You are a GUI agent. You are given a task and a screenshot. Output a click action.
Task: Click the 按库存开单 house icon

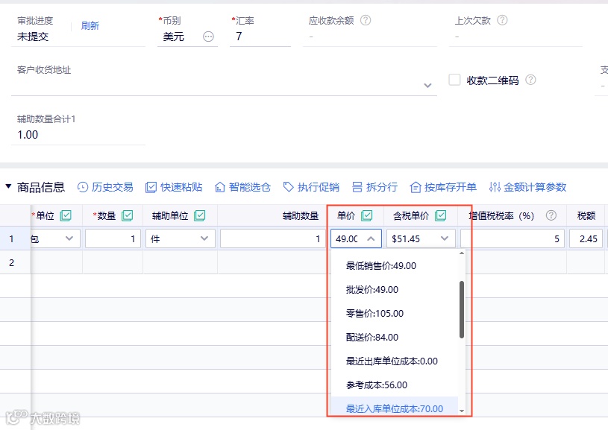coord(416,188)
